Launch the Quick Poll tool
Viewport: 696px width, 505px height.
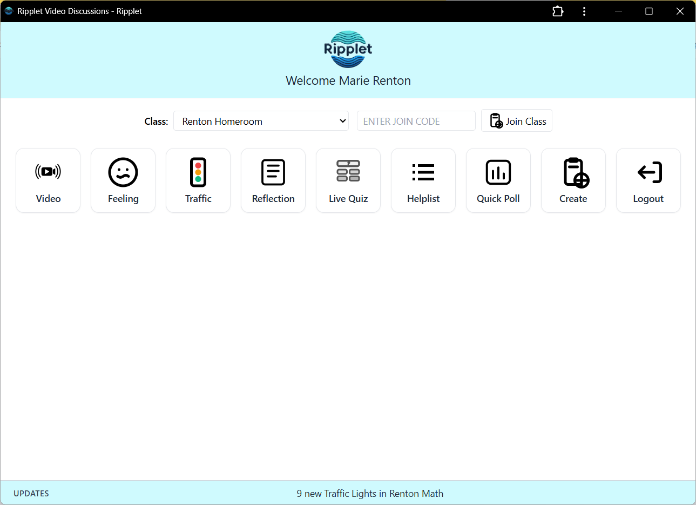(498, 180)
